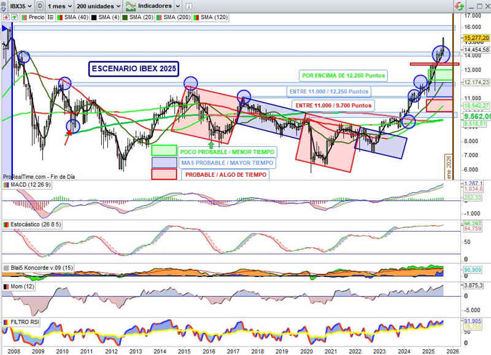Click the globe link icon beside IBX35
Image resolution: width=491 pixels, height=355 pixels.
pos(4,6)
